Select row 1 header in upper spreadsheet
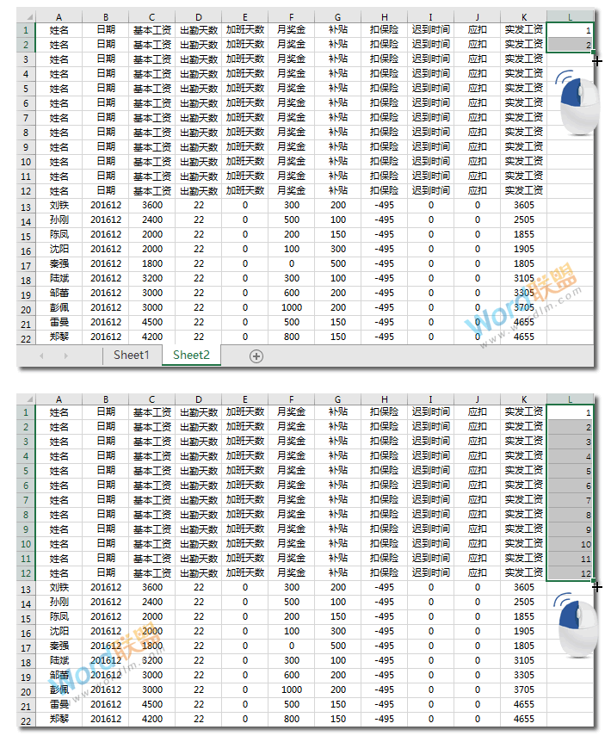 pyautogui.click(x=26, y=30)
